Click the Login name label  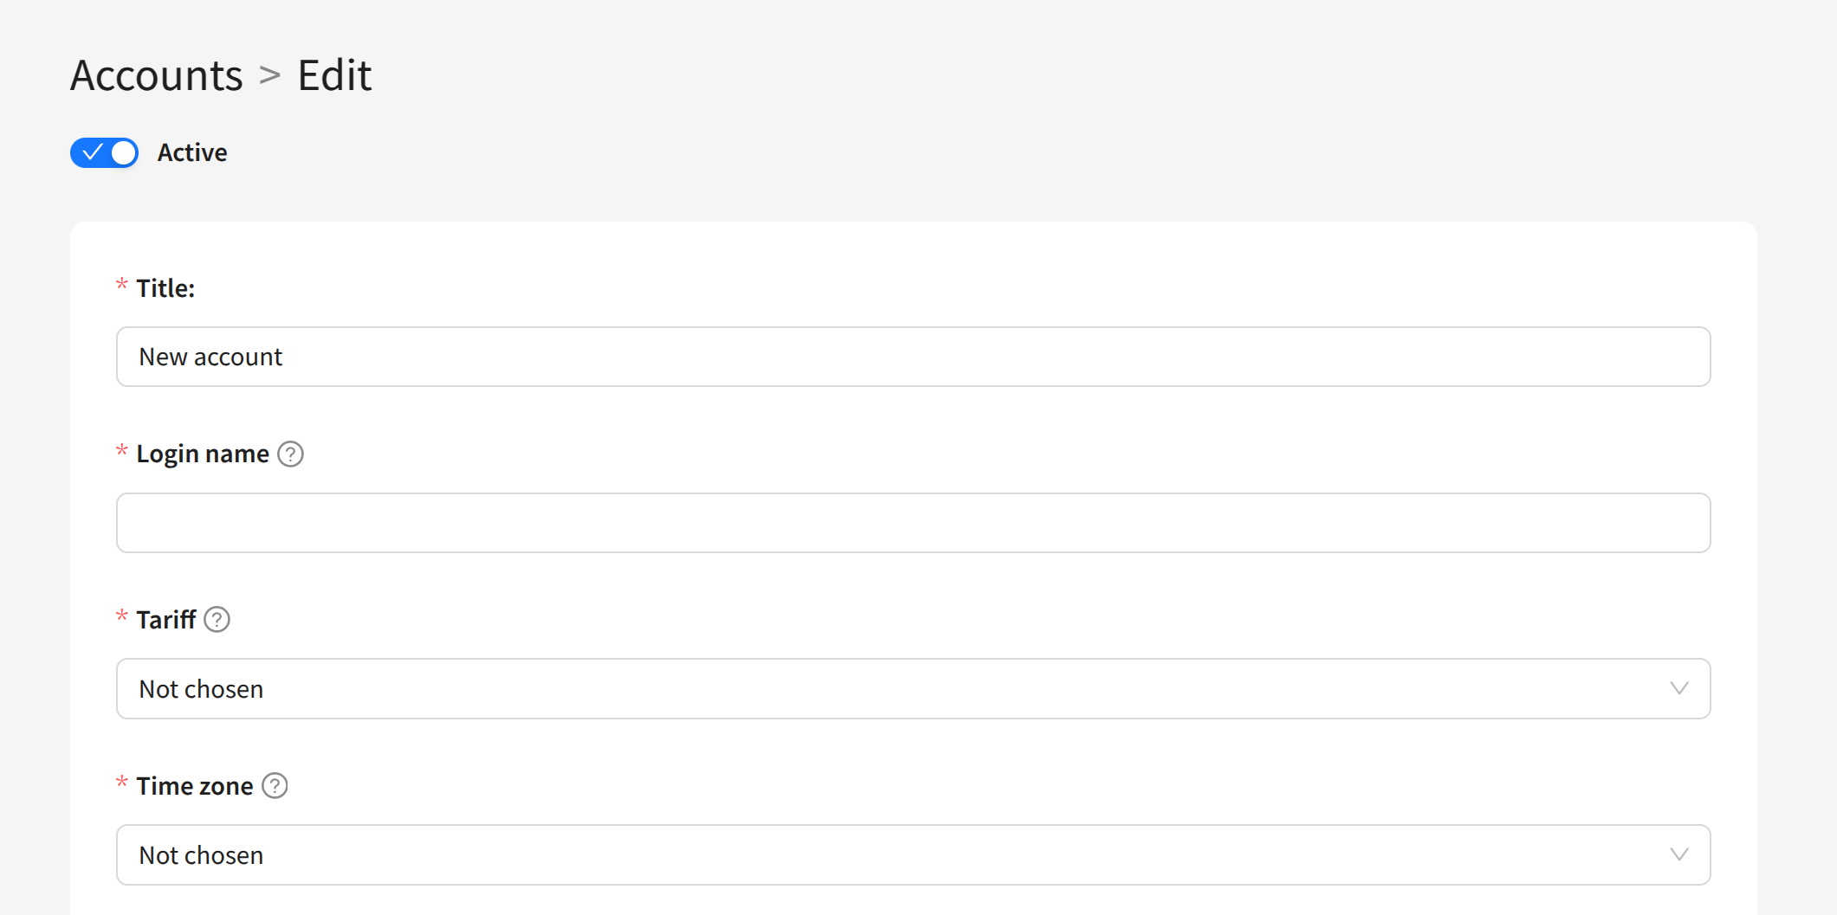point(203,454)
